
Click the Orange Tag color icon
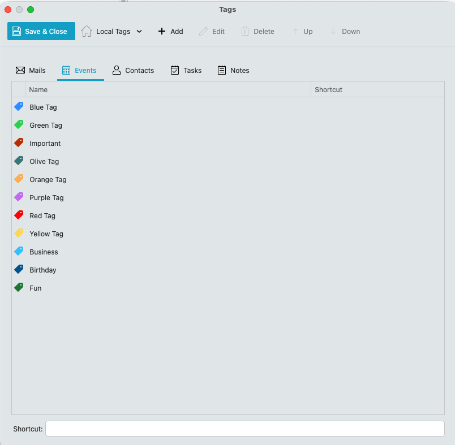click(x=19, y=179)
